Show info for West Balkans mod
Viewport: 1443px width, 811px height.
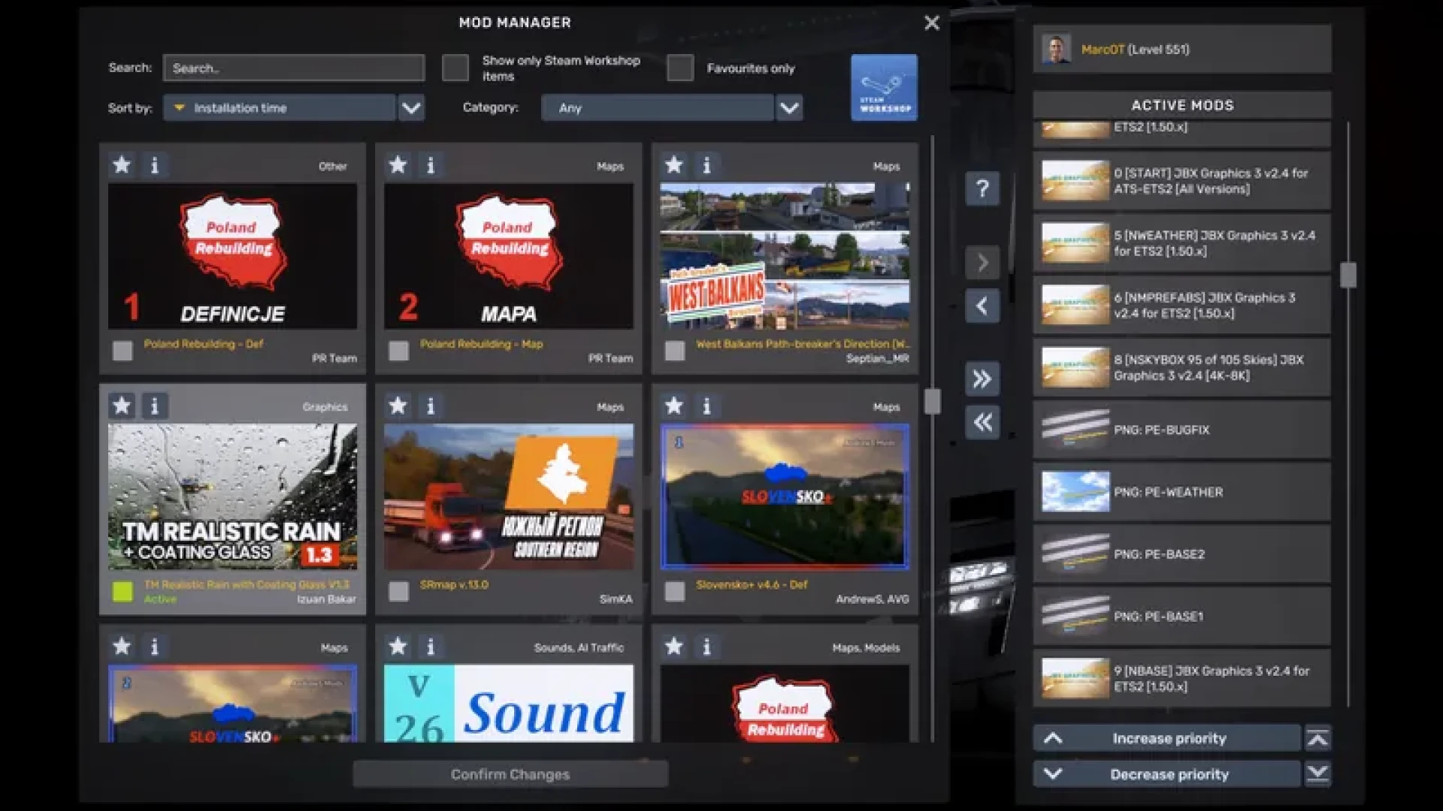pyautogui.click(x=706, y=164)
